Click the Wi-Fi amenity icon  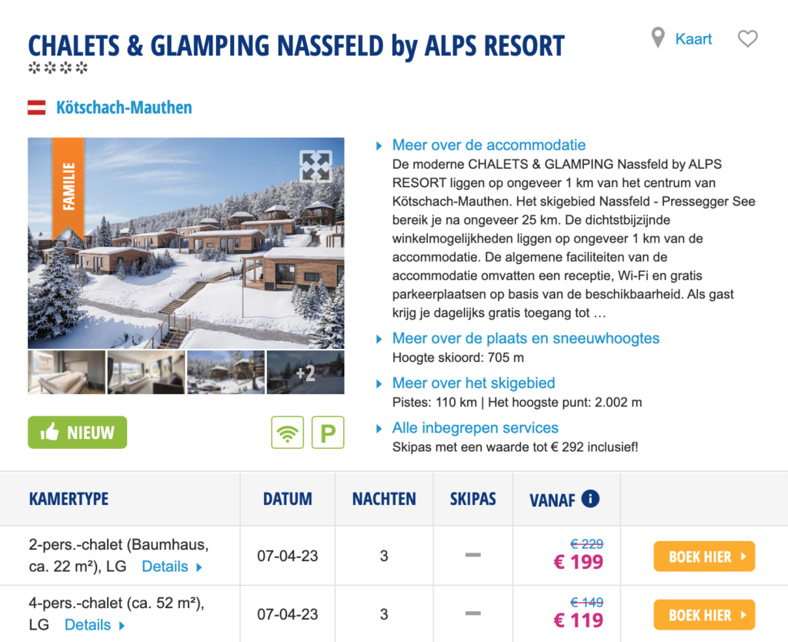288,433
